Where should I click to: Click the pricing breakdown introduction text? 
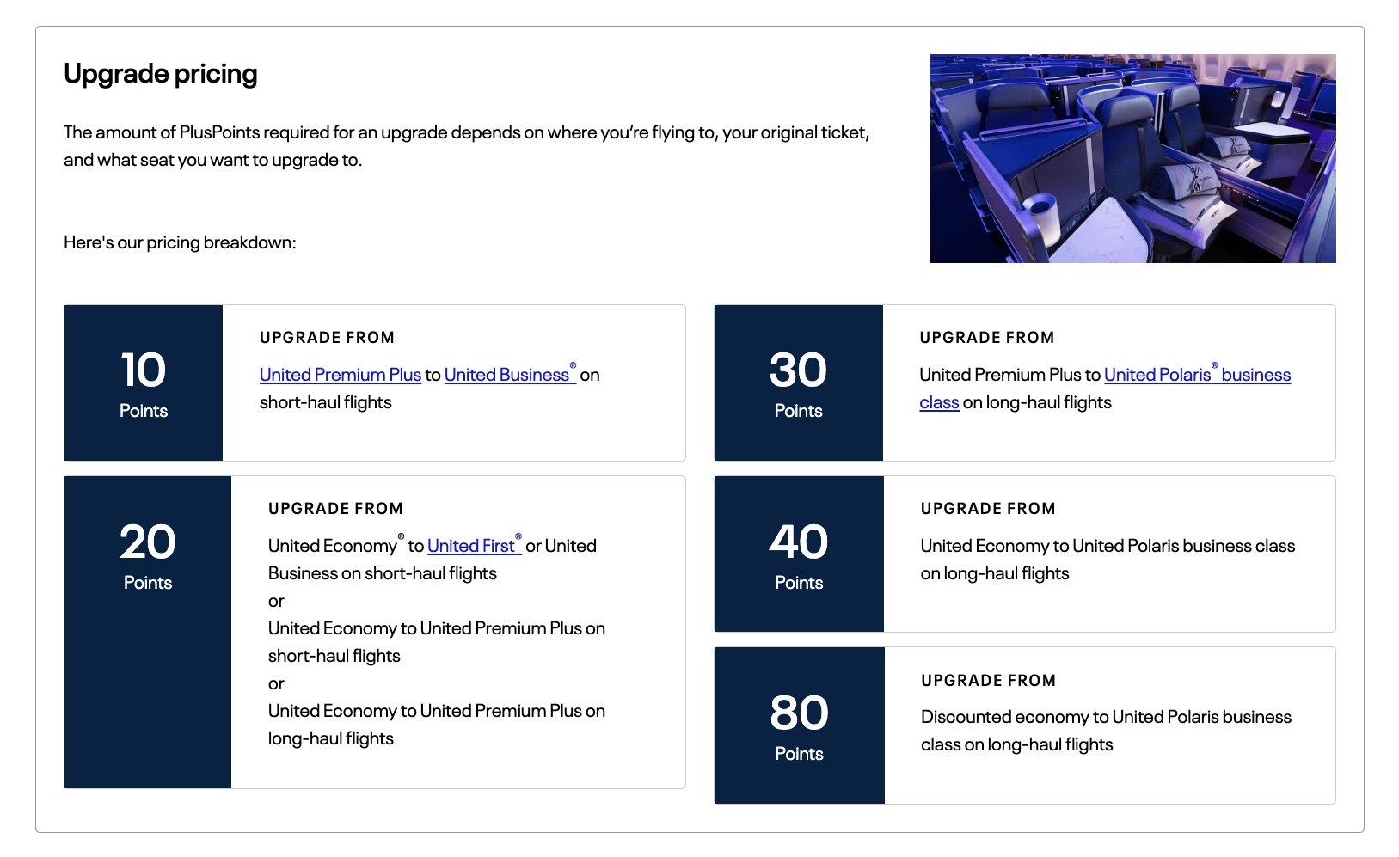click(x=179, y=242)
